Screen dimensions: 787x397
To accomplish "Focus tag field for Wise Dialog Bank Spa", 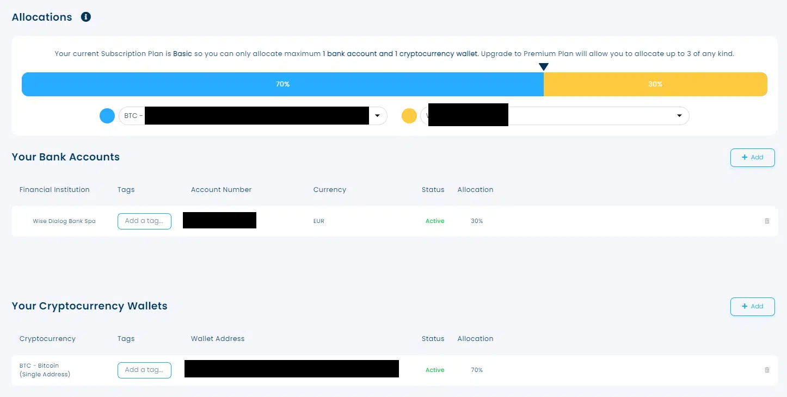I will (144, 221).
